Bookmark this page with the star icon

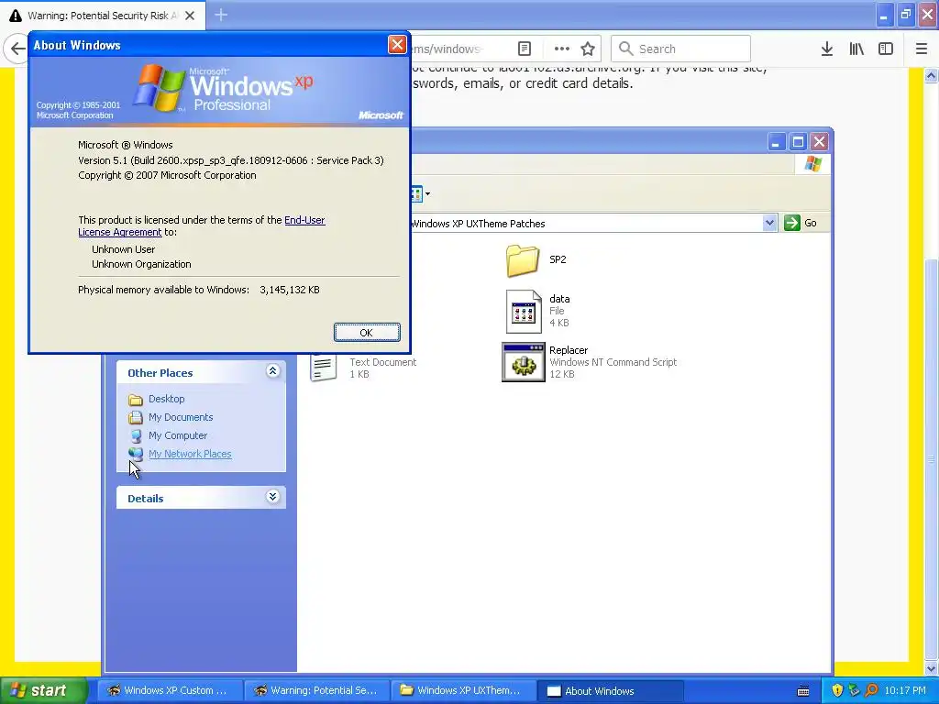click(588, 49)
